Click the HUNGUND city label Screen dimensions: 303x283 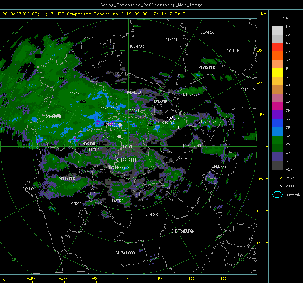pos(160,101)
